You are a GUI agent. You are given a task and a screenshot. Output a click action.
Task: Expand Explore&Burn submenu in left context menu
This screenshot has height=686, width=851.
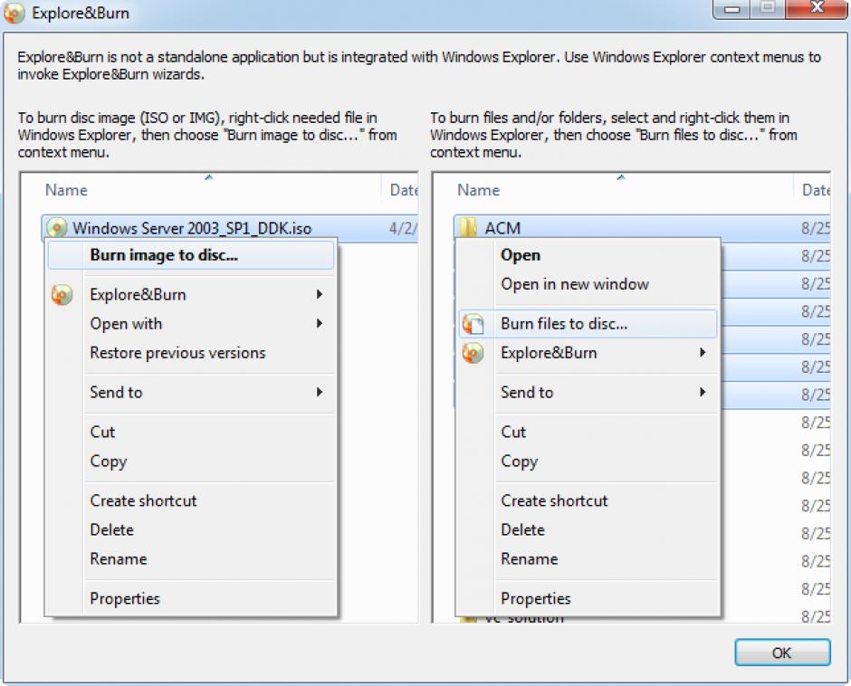[x=190, y=295]
